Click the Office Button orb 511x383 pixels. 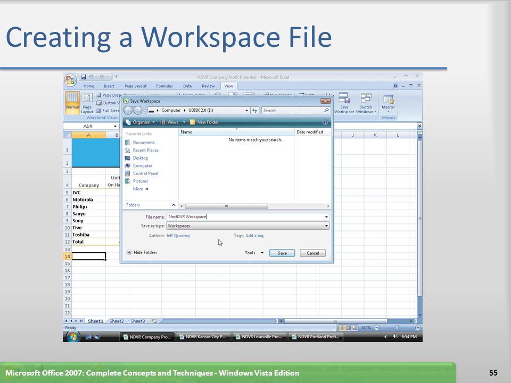click(x=70, y=80)
